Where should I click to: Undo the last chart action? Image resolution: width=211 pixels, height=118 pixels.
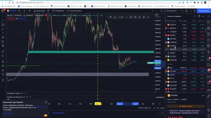pyautogui.click(x=153, y=11)
